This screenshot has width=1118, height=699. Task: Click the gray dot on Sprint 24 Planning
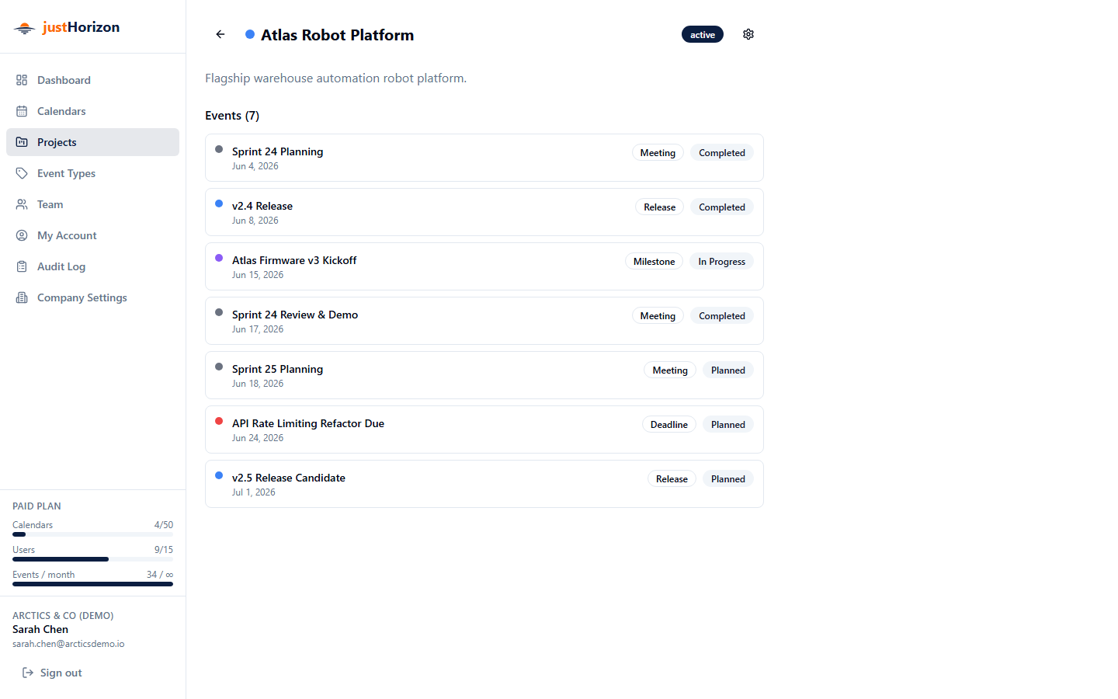point(219,149)
